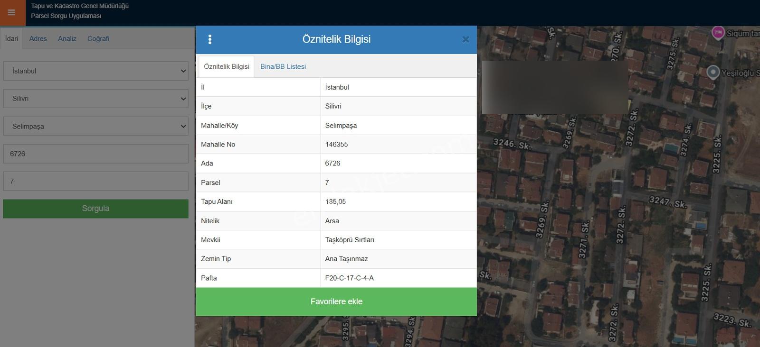Click the Favorilere ekle button
The height and width of the screenshot is (347, 760).
click(336, 301)
